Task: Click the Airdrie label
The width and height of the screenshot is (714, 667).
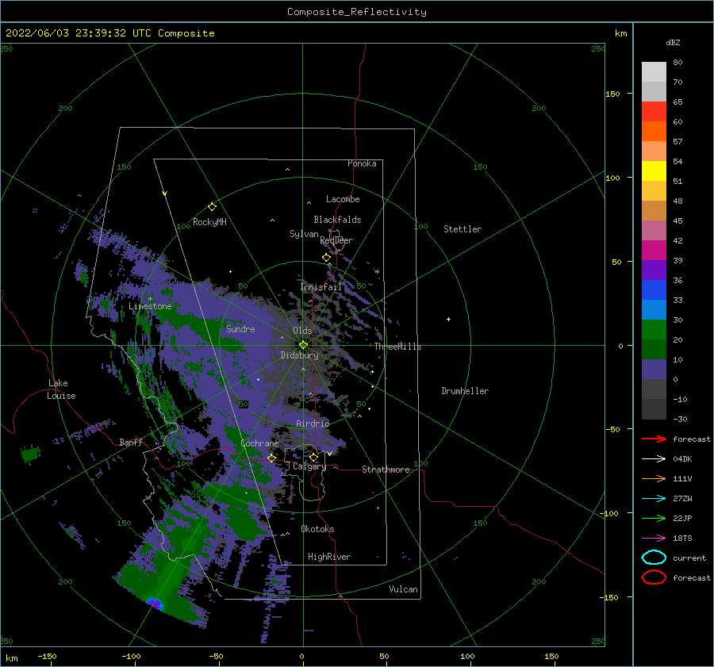Action: [x=313, y=424]
